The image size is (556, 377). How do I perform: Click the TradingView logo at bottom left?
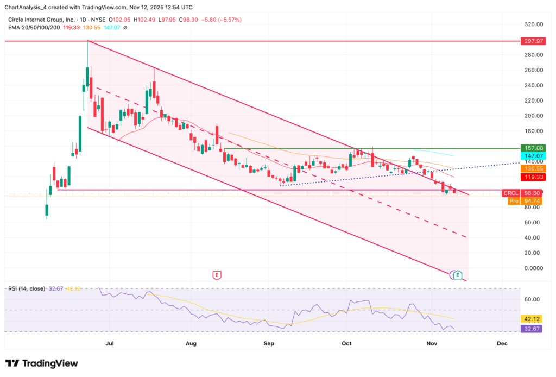pos(41,363)
